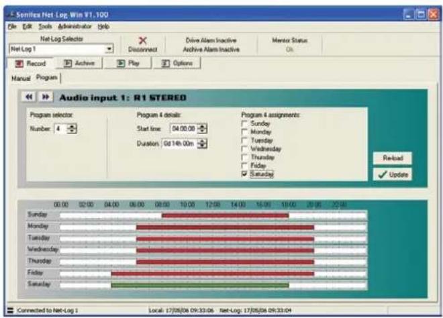Open the Record tab
The height and width of the screenshot is (318, 443).
click(30, 64)
